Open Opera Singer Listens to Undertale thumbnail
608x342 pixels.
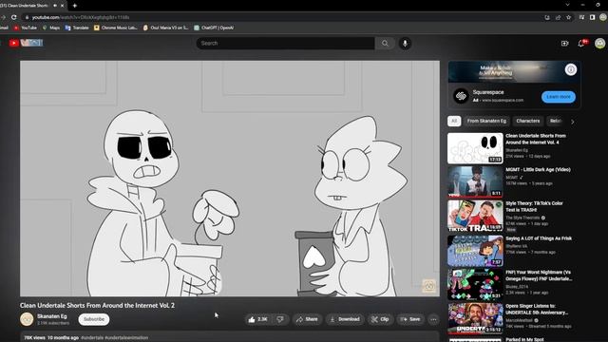475,318
